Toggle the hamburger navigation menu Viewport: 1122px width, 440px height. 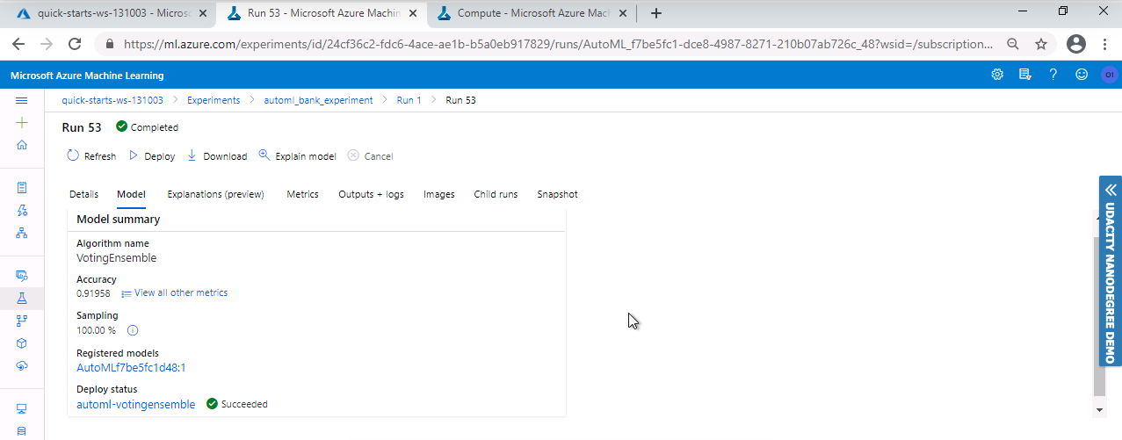[22, 101]
